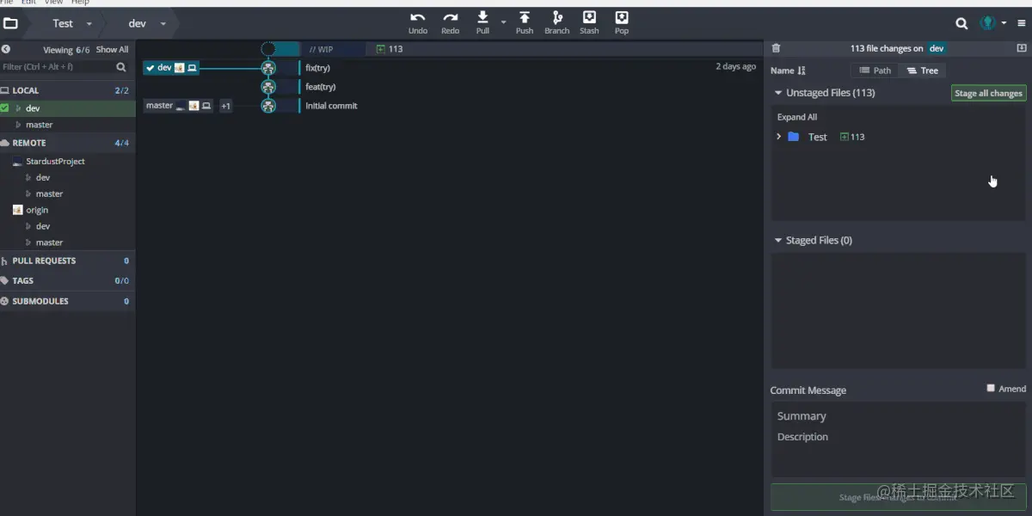
Task: Click the stash icon beside file changes header
Action: pos(1022,49)
